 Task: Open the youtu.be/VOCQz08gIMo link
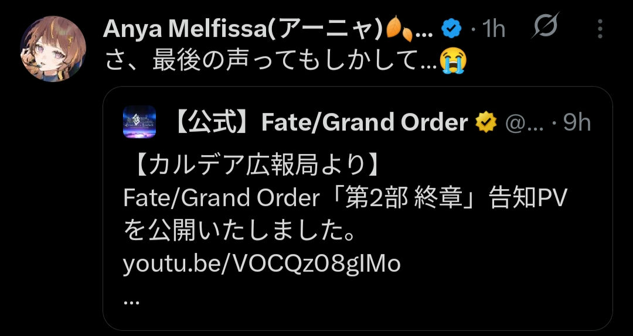point(261,264)
